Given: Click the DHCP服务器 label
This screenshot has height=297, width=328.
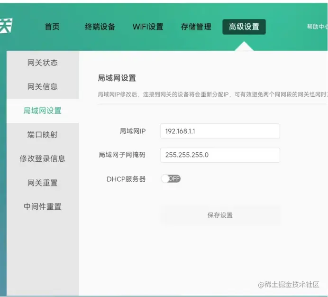Looking at the screenshot, I should [126, 179].
